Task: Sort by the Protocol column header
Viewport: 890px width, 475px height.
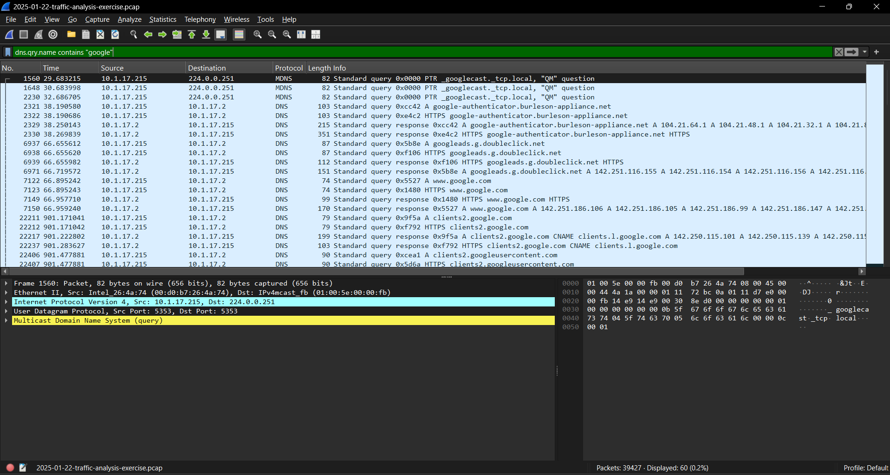Action: pos(289,68)
